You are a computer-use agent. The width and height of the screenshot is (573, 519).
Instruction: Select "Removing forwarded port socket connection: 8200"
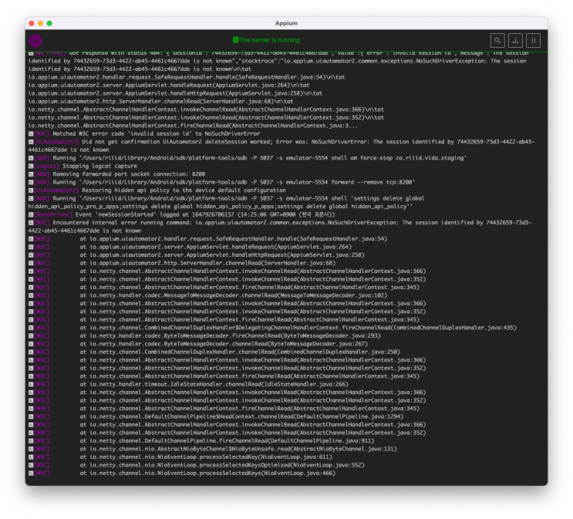[x=117, y=174]
